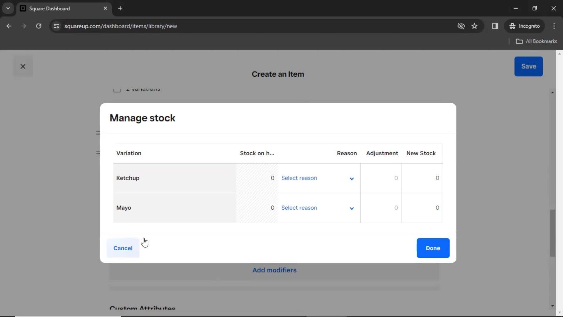
Task: Click the Ketchup variation name cell
Action: click(175, 178)
